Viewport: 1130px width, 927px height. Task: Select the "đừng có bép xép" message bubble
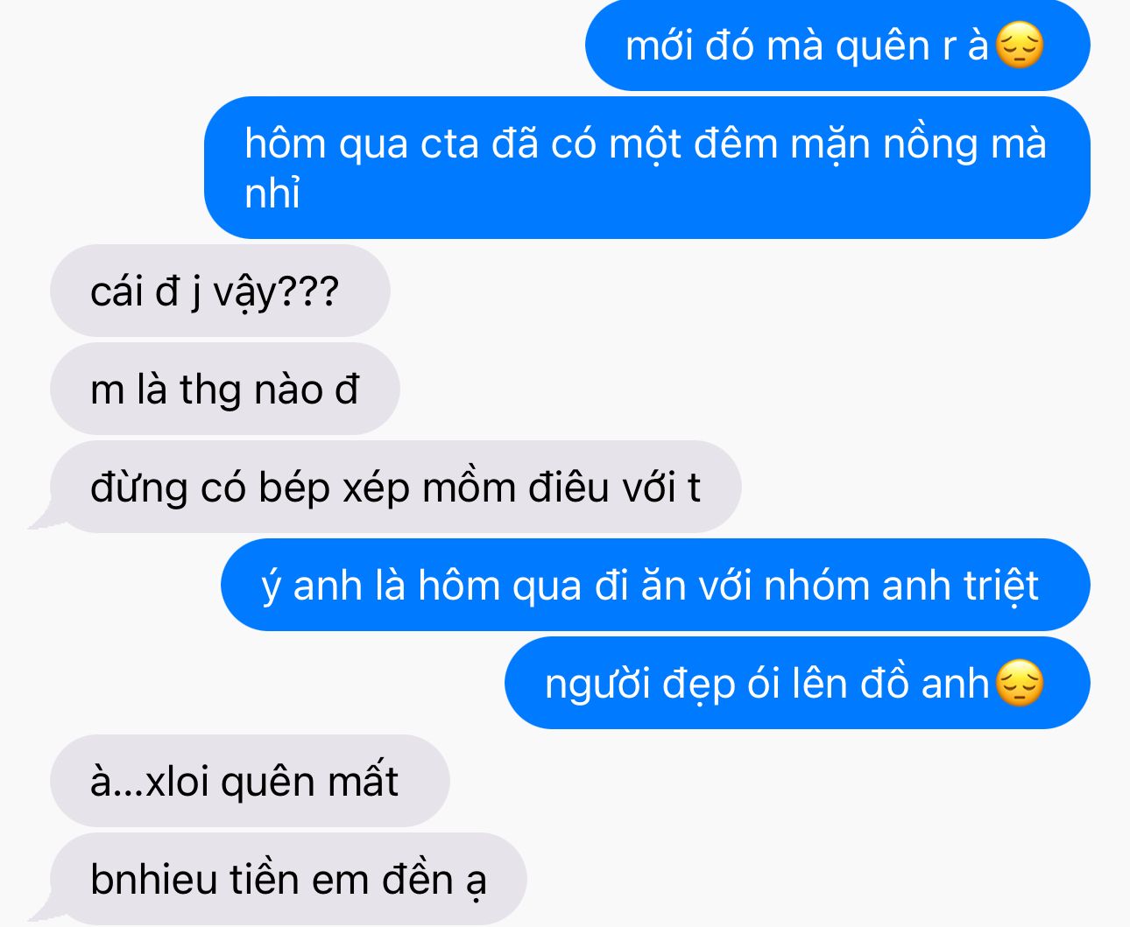pos(396,487)
